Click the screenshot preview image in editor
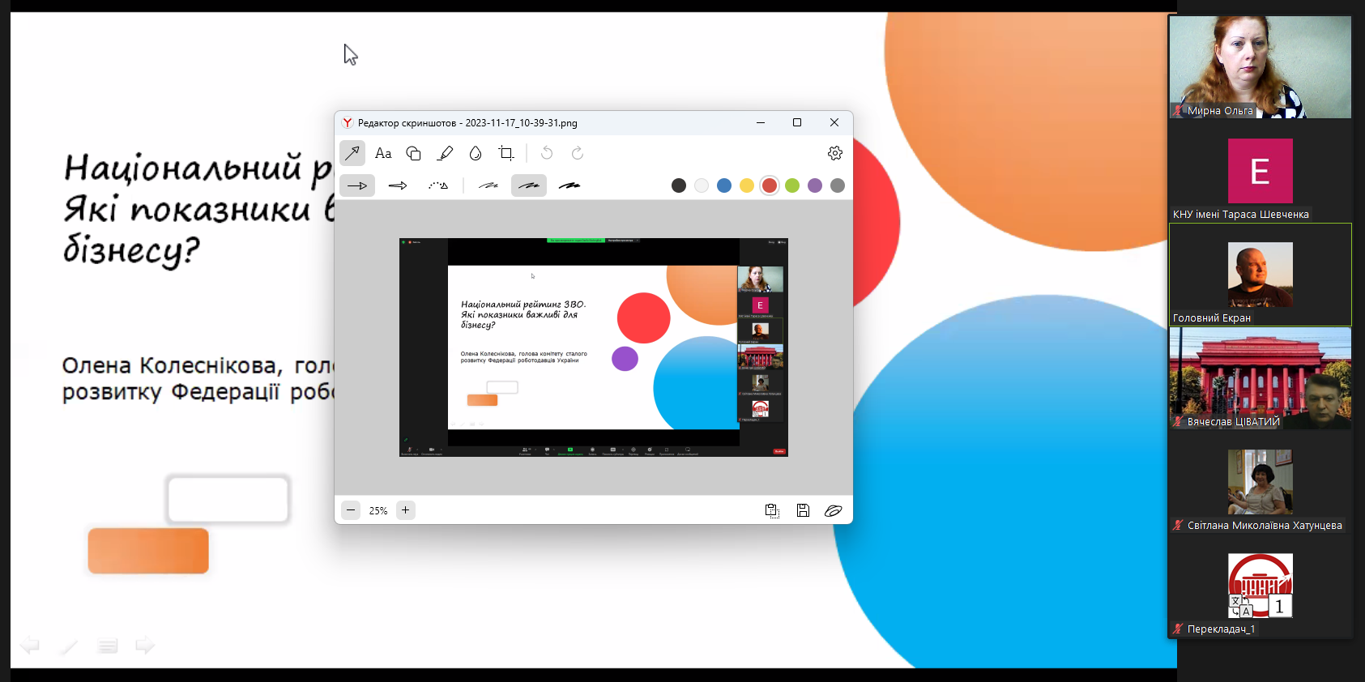1365x682 pixels. coord(594,347)
